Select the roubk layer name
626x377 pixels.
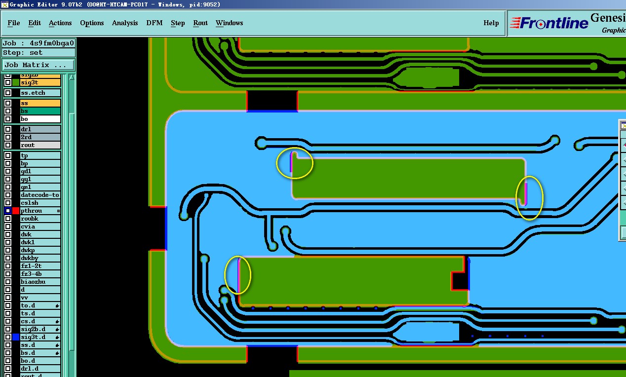[x=40, y=219]
